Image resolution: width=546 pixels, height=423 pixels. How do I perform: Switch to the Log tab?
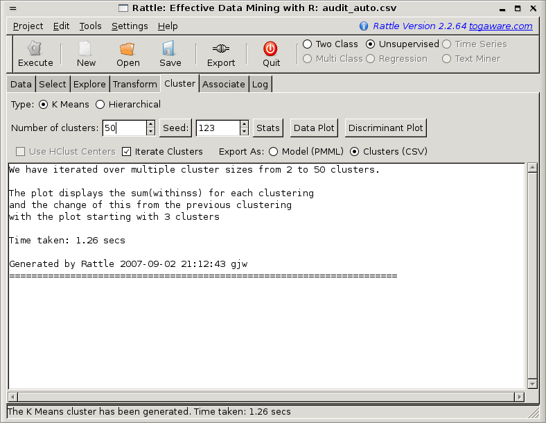[x=260, y=85]
